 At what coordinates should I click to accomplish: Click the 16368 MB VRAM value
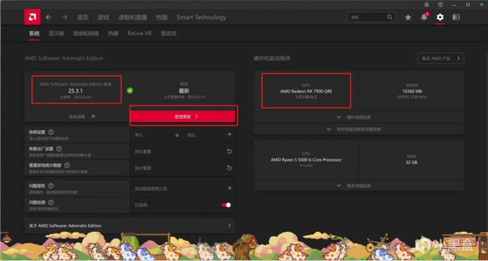click(x=412, y=91)
